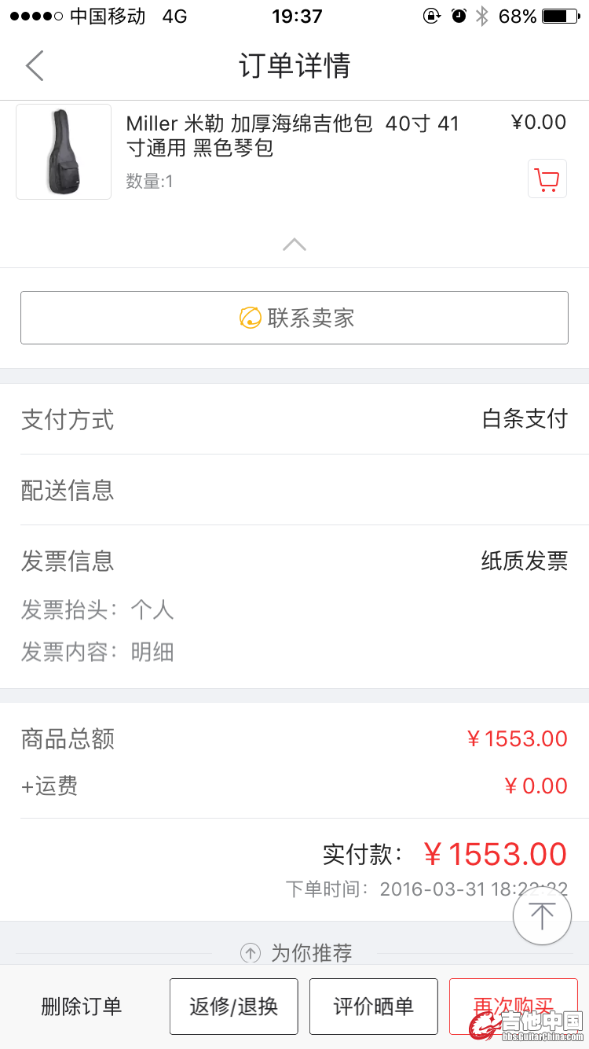Click the 联系卖家 button

coord(294,318)
